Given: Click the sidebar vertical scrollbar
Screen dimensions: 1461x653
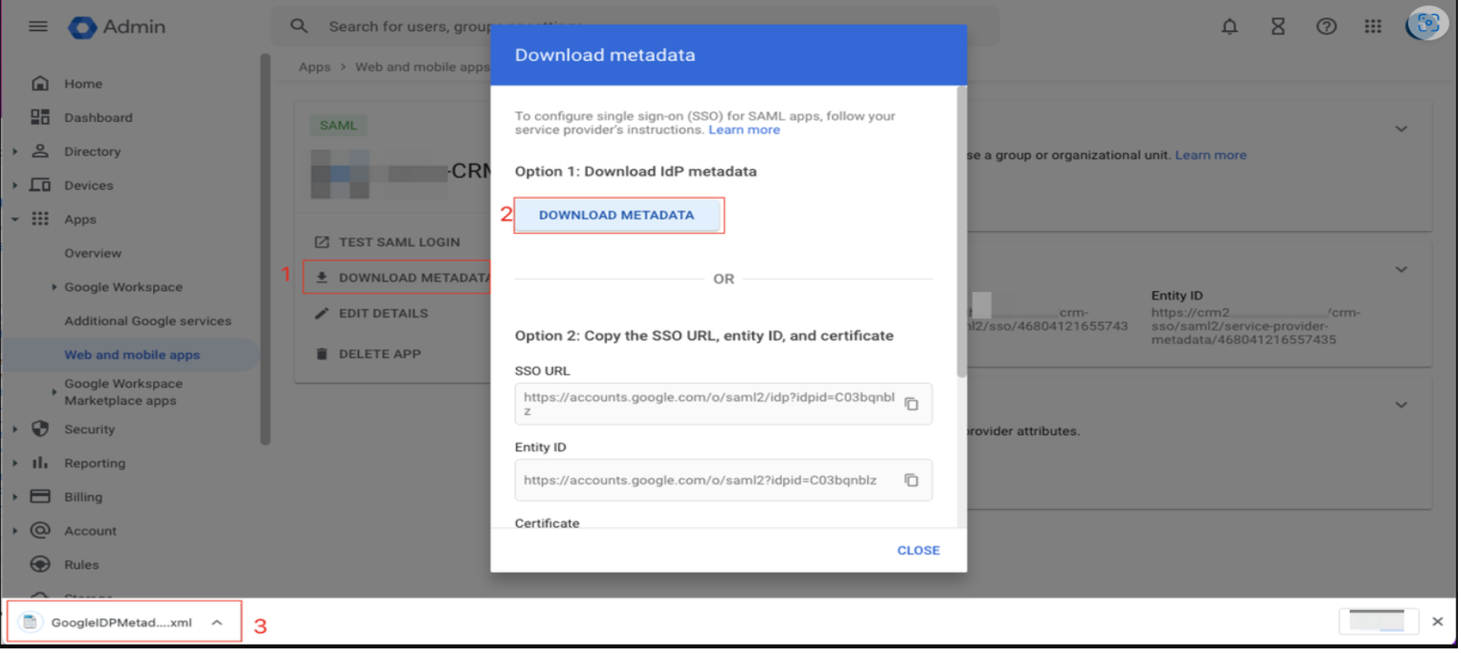Looking at the screenshot, I should tap(265, 249).
